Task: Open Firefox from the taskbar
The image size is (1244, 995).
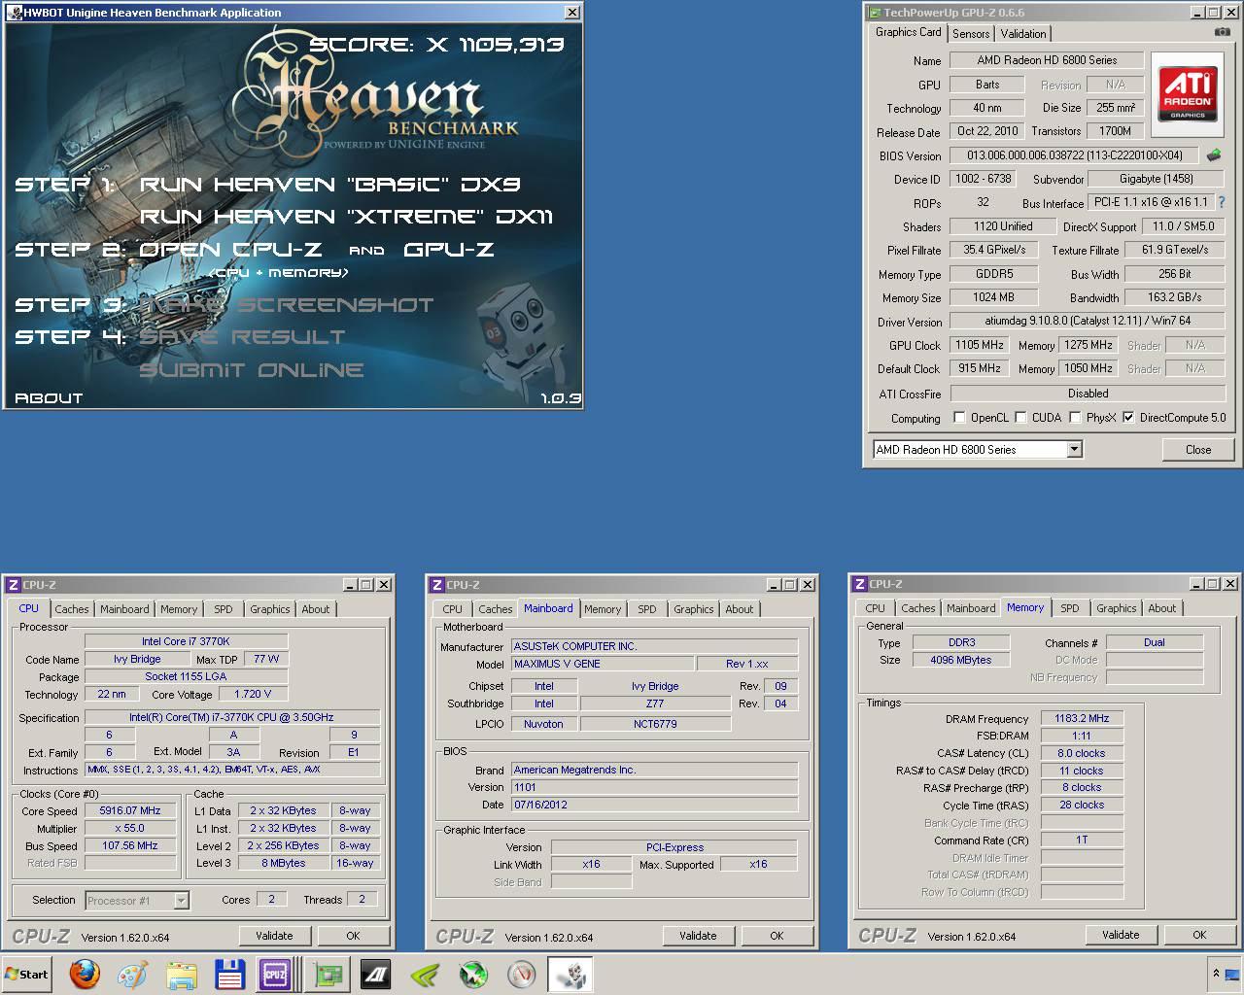Action: [x=85, y=974]
